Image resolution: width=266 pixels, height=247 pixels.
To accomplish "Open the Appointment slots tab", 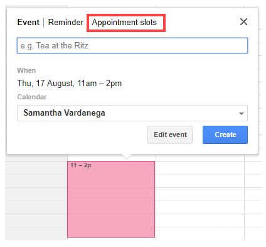I will coord(124,23).
